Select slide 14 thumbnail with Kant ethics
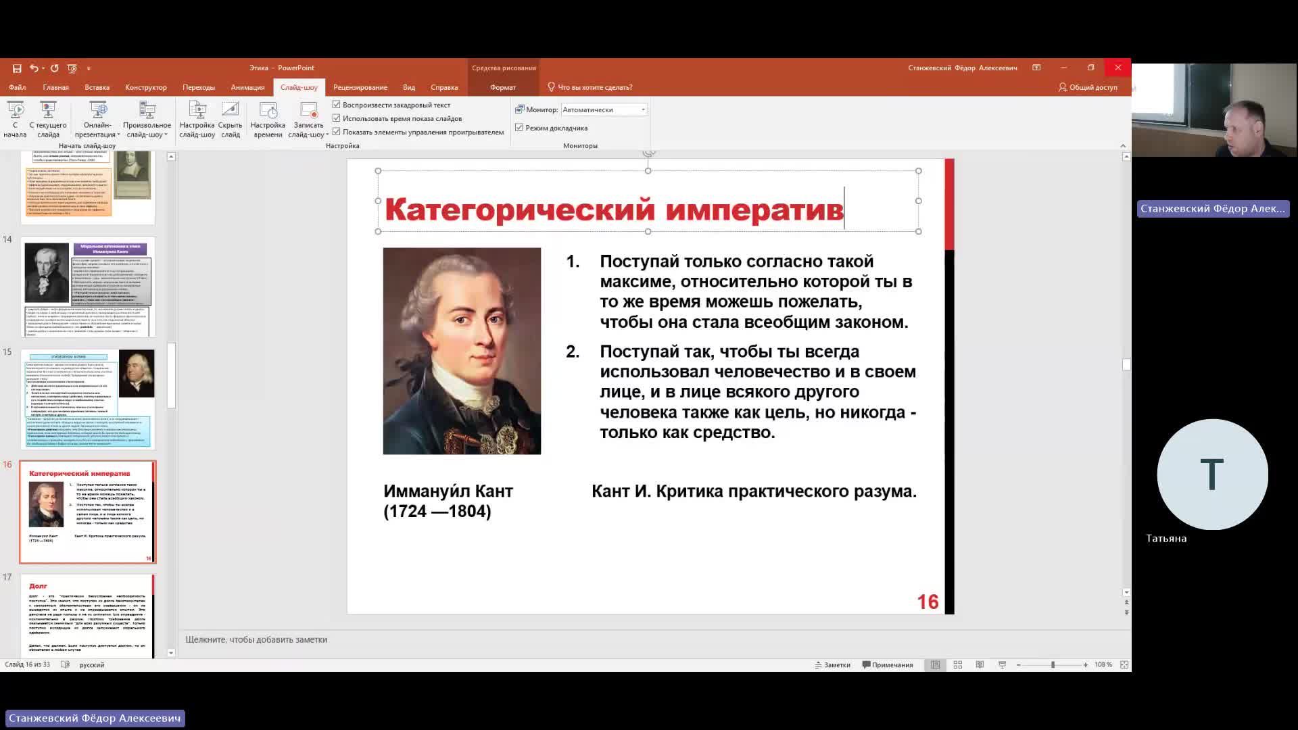This screenshot has width=1298, height=730. coord(88,287)
